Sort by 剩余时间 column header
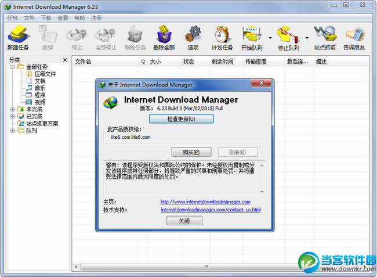This screenshot has width=377, height=277. tap(226, 62)
